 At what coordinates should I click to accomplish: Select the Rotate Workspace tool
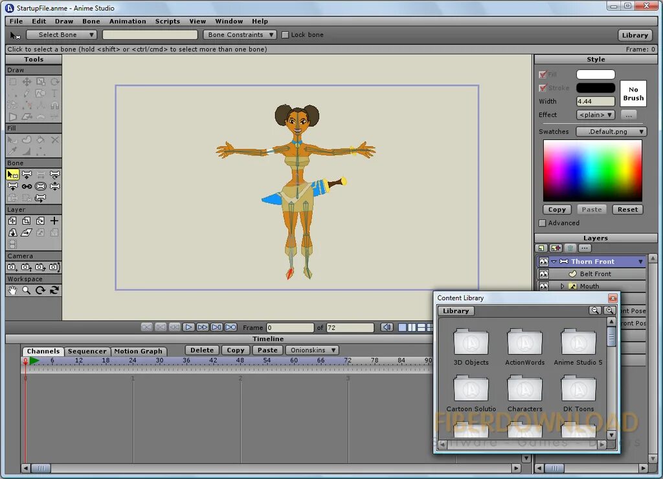click(x=41, y=290)
